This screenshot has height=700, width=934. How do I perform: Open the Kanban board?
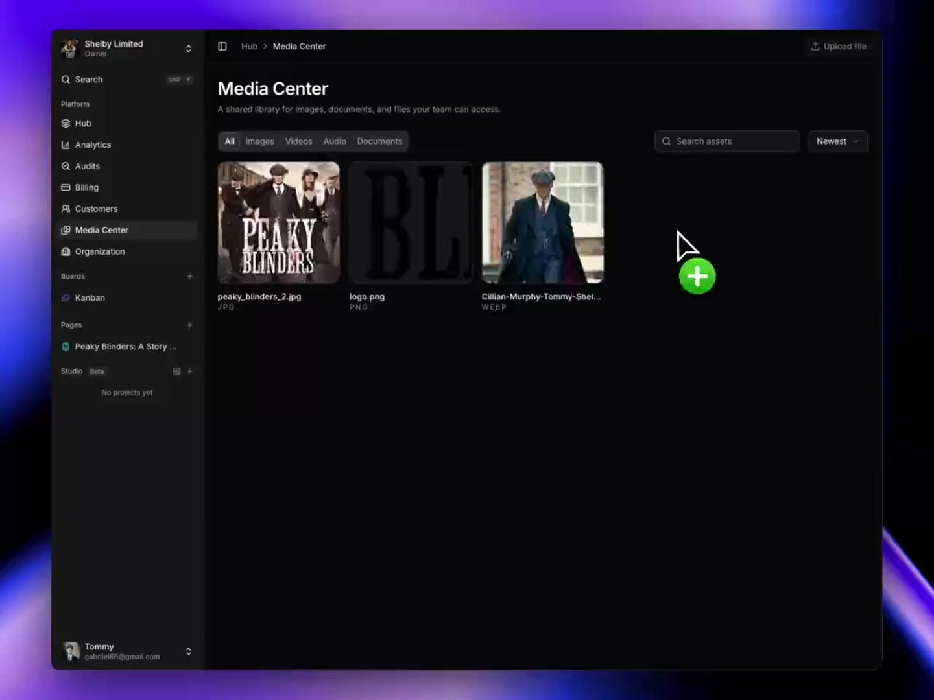(127, 298)
